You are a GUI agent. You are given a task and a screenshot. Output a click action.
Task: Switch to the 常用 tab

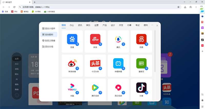click(x=64, y=25)
